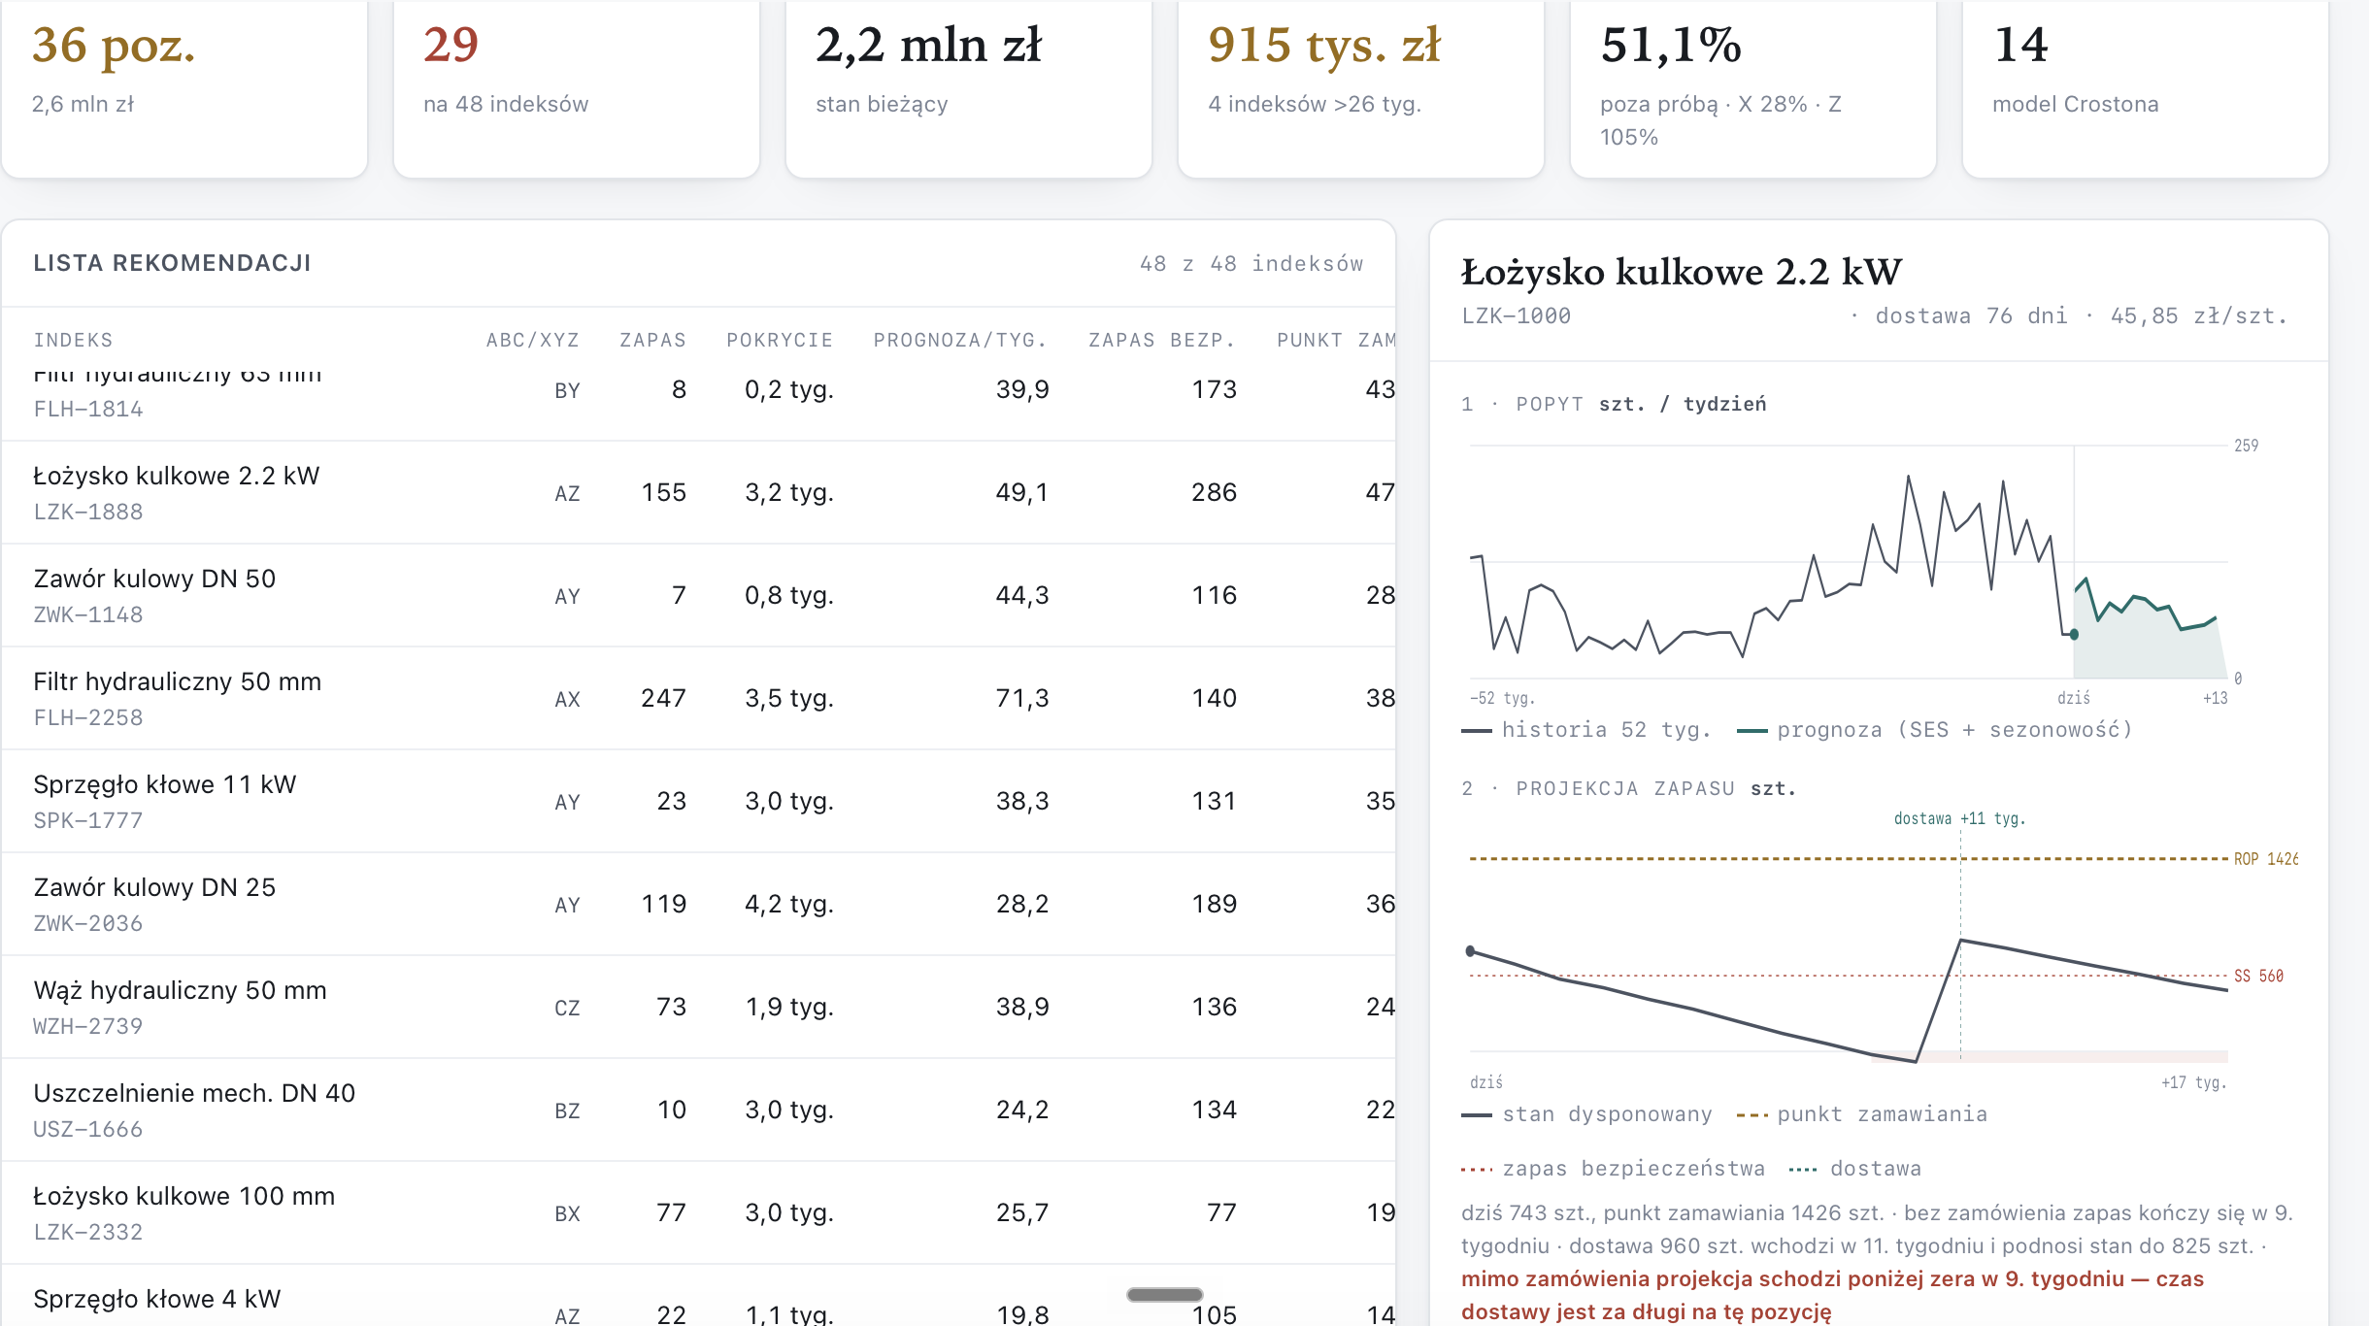Click the AZ class of the LZK-1888 row
This screenshot has width=2369, height=1326.
click(x=567, y=493)
